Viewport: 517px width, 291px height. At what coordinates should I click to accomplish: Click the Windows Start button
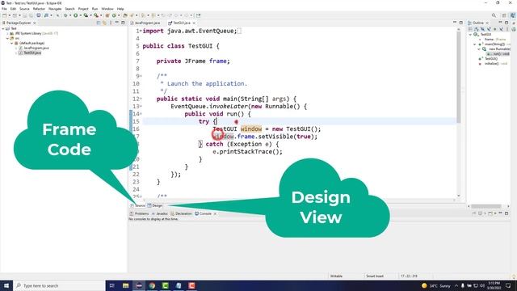(x=6, y=285)
